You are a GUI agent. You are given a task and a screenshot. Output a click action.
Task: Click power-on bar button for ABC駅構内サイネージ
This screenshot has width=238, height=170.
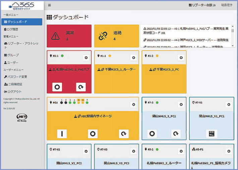click(62, 134)
